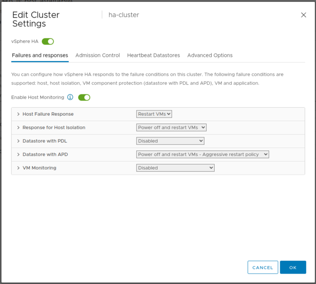Click the Edit Cluster Settings title

36,19
